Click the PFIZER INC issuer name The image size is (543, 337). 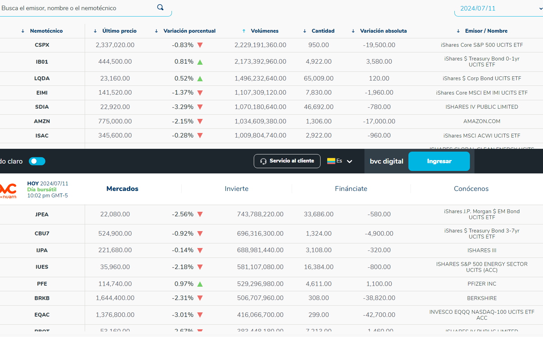coord(482,284)
